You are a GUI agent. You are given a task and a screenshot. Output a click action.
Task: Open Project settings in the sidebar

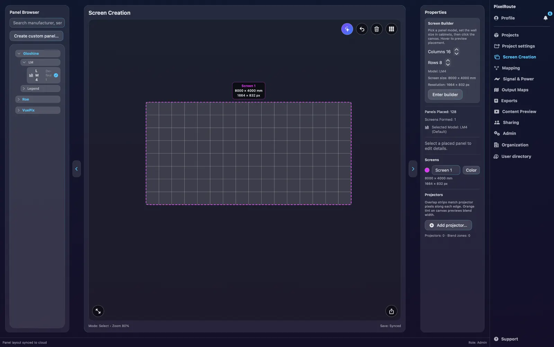[x=515, y=46]
